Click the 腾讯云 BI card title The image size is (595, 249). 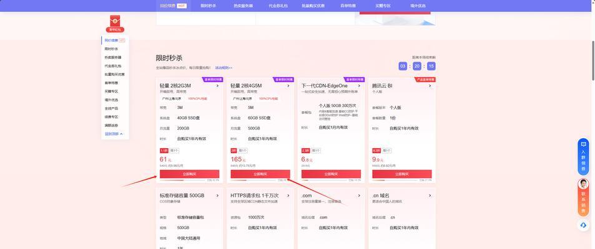[x=382, y=86]
